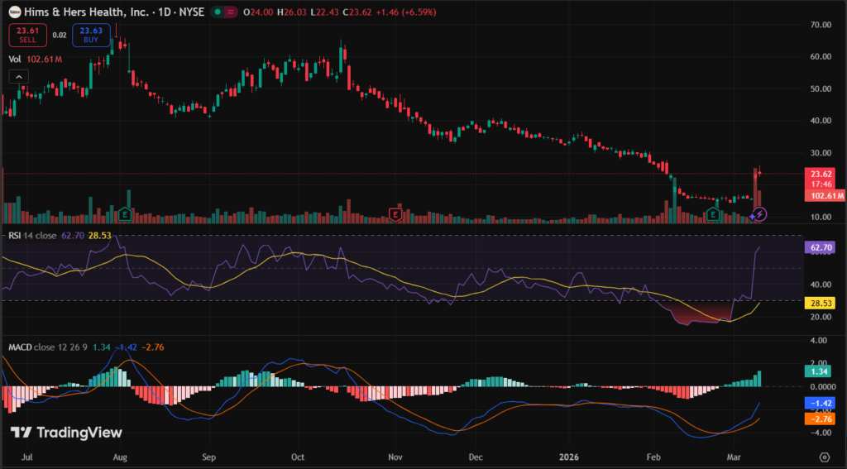Open the green earnings marker near August
This screenshot has width=847, height=469.
click(x=126, y=214)
